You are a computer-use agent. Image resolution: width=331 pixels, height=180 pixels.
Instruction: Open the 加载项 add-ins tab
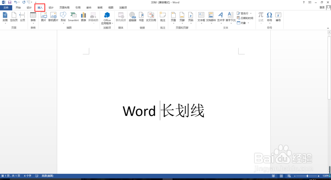pyautogui.click(x=123, y=8)
